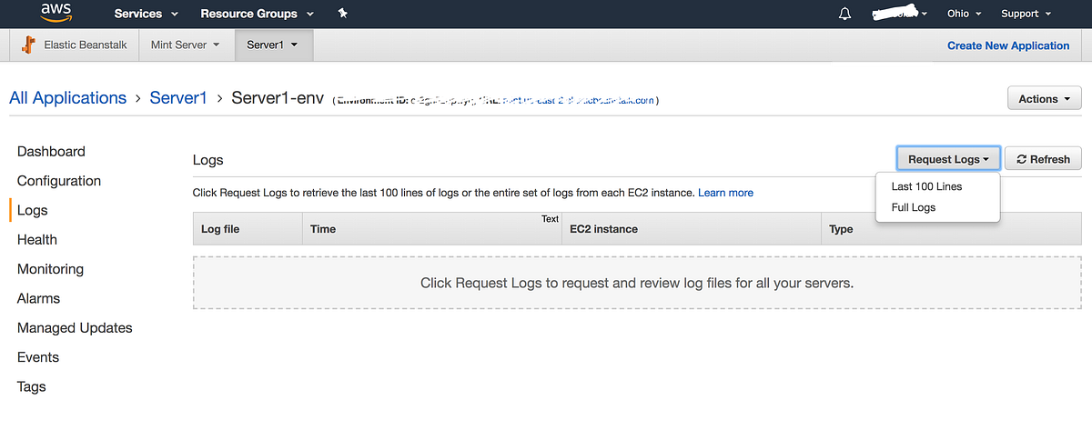Click the empty logs placeholder message
The image size is (1092, 430).
(637, 283)
